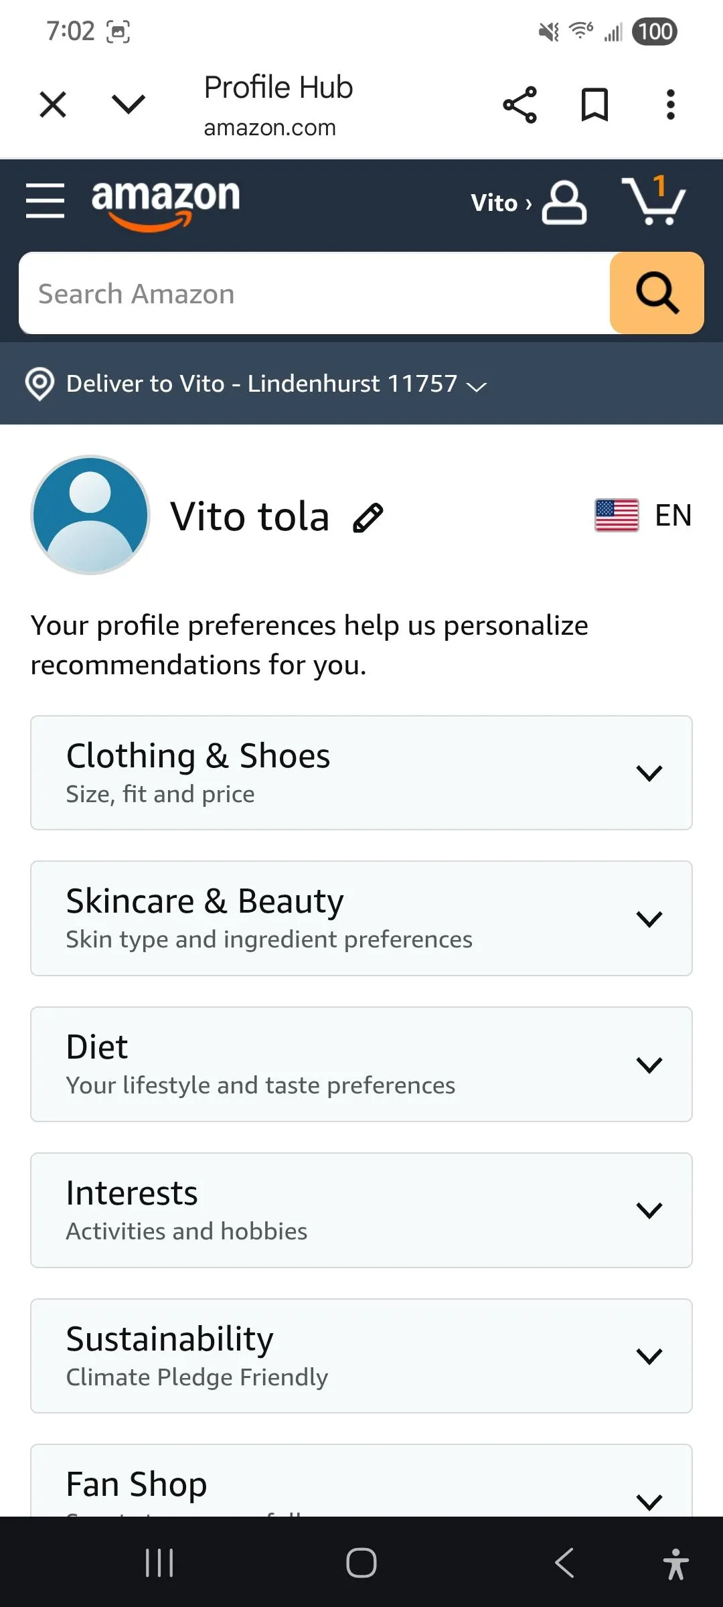Screen dimensions: 723x1607
Task: Edit profile name with pencil icon
Action: pos(368,518)
